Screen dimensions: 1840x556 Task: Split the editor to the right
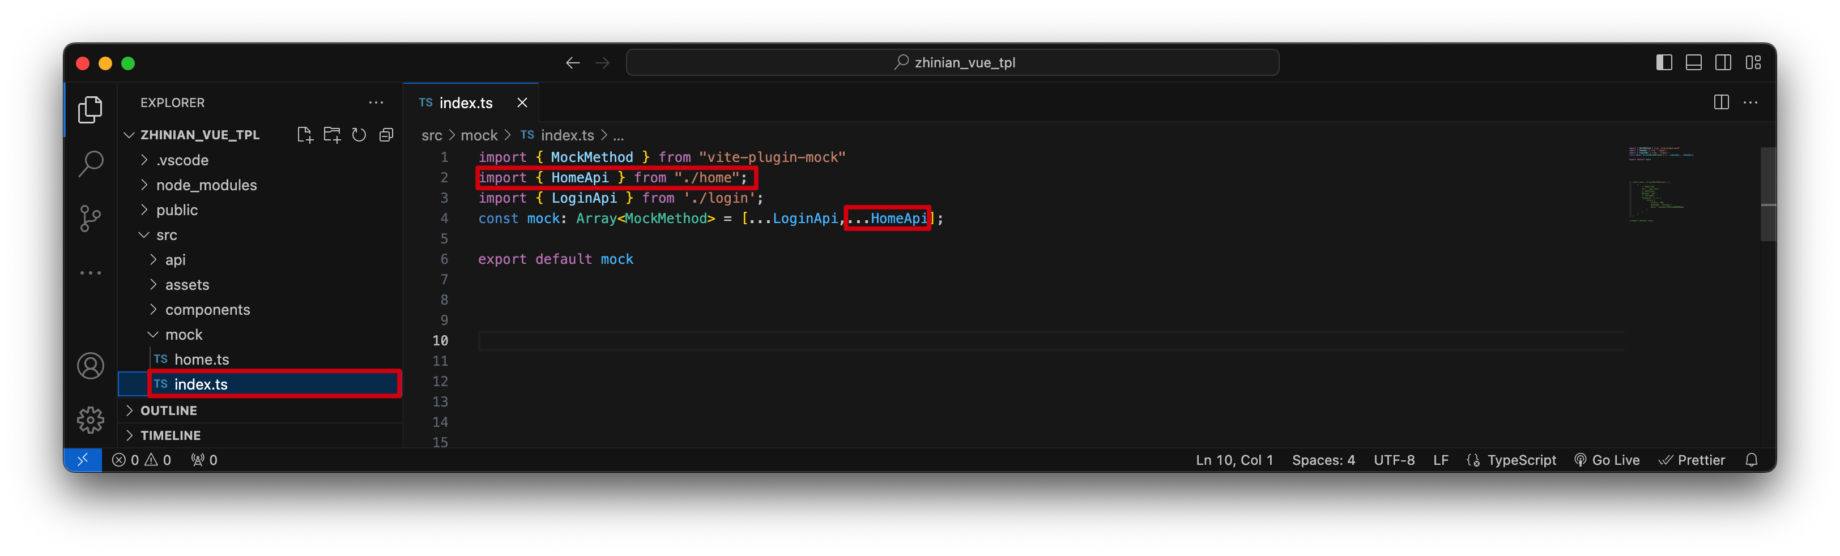tap(1722, 103)
